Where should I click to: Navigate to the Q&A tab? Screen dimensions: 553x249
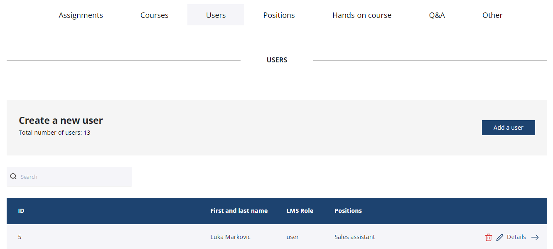pyautogui.click(x=437, y=15)
